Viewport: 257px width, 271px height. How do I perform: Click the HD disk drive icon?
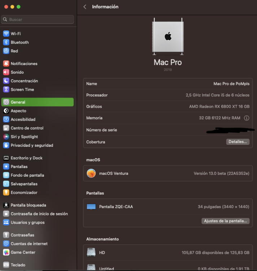click(91, 252)
